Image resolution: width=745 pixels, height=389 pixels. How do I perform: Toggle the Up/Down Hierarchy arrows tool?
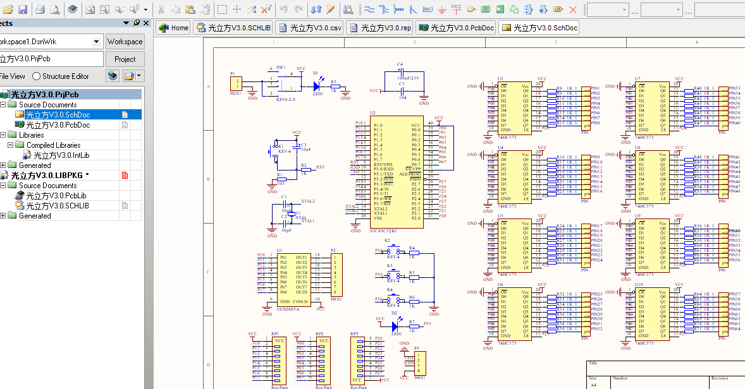[x=316, y=9]
